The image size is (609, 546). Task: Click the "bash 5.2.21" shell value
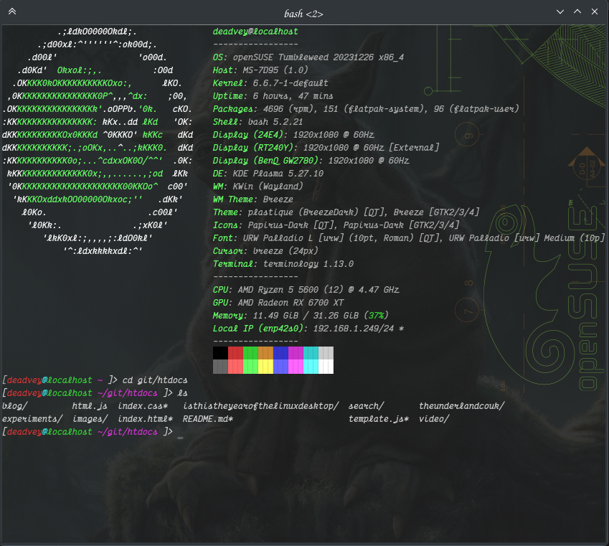(x=275, y=122)
